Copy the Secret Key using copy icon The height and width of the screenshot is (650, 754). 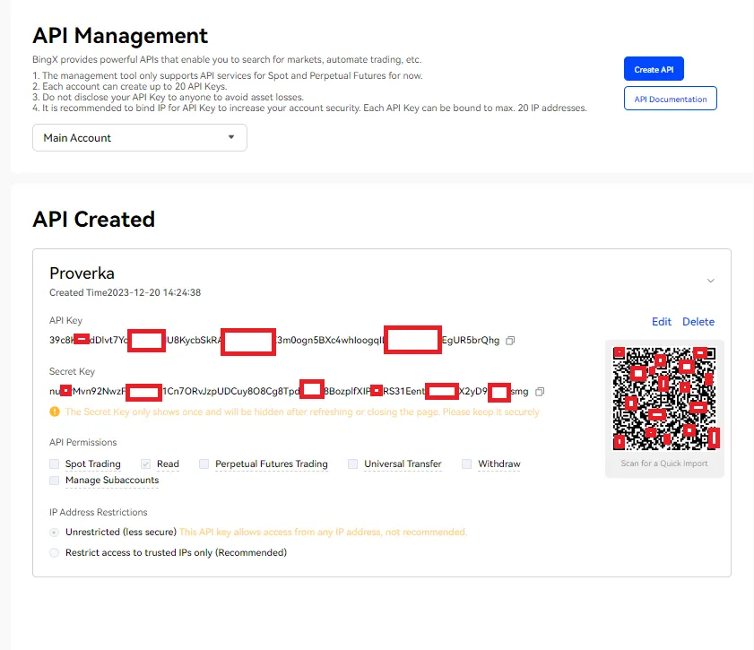(540, 392)
